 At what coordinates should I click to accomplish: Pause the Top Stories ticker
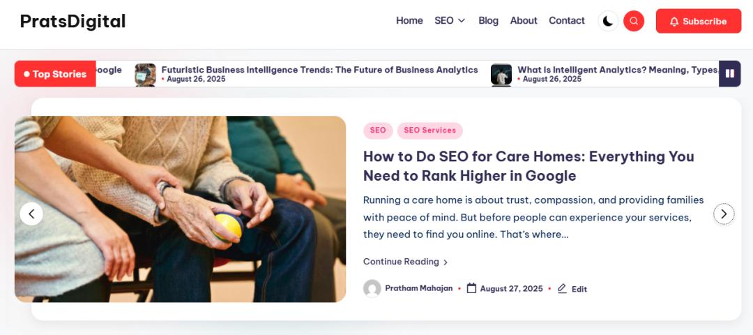coord(729,73)
